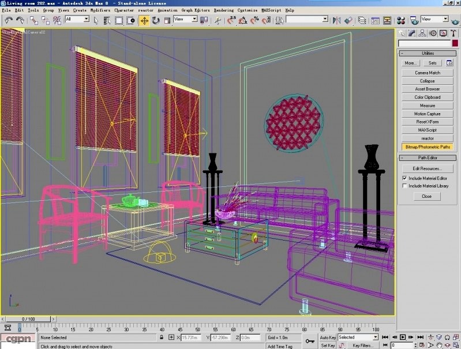Click the Edit Resources... button
Viewport: 461px width, 349px height.
coord(427,168)
